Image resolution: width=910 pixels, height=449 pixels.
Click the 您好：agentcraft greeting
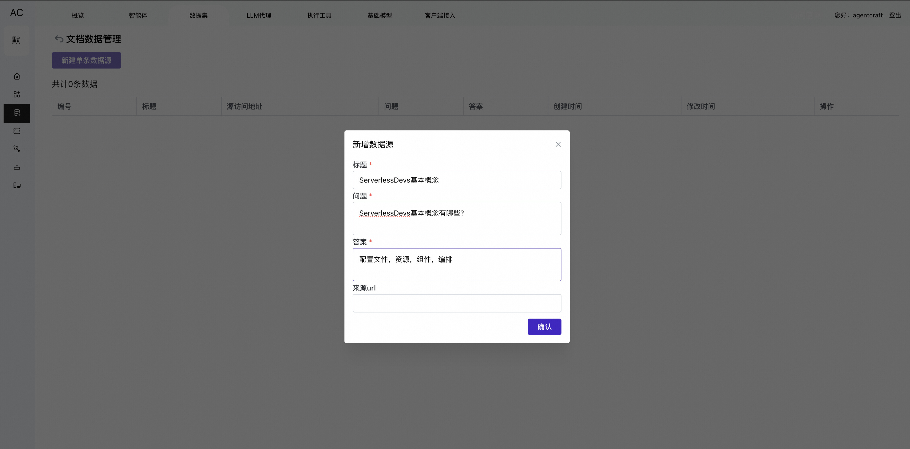(858, 15)
